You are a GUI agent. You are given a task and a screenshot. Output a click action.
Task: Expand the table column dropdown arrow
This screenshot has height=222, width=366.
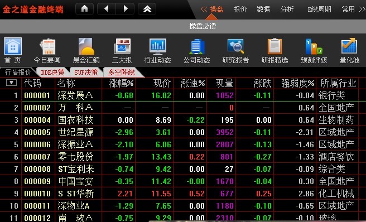(x=11, y=83)
